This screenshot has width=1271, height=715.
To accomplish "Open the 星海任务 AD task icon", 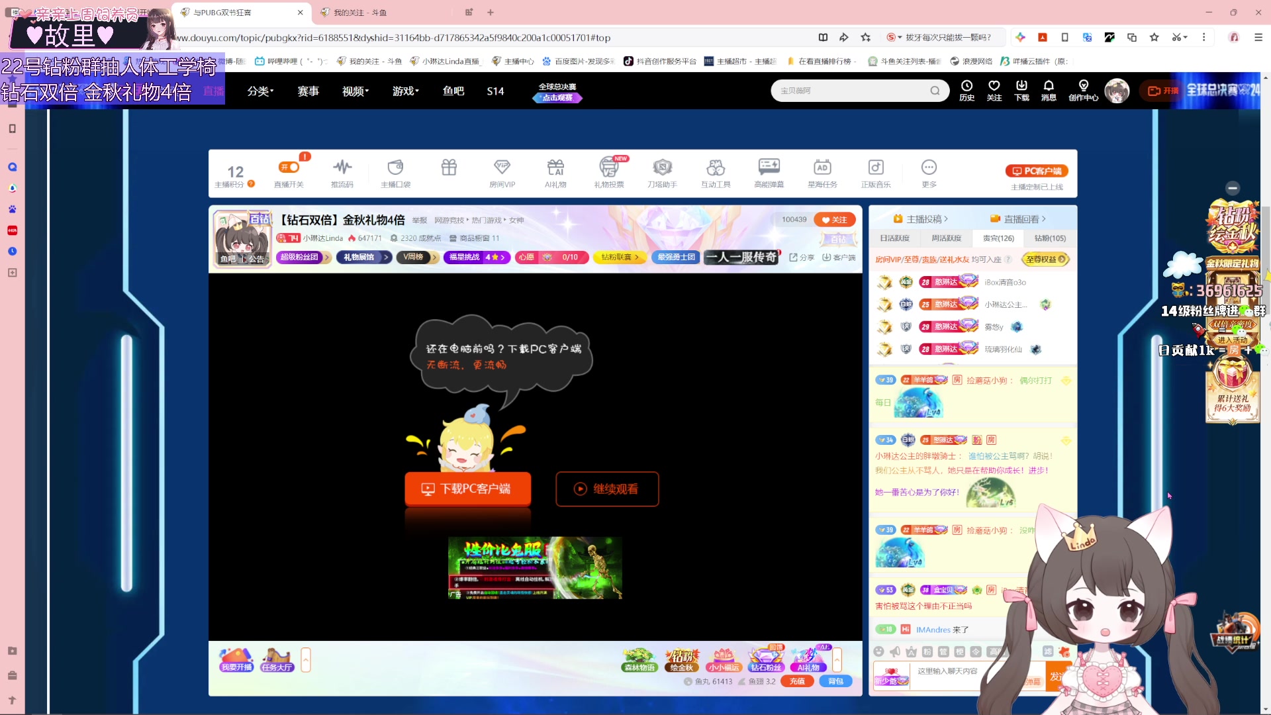I will tap(822, 172).
